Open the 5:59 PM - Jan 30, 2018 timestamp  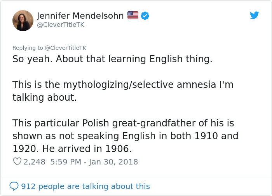point(95,161)
